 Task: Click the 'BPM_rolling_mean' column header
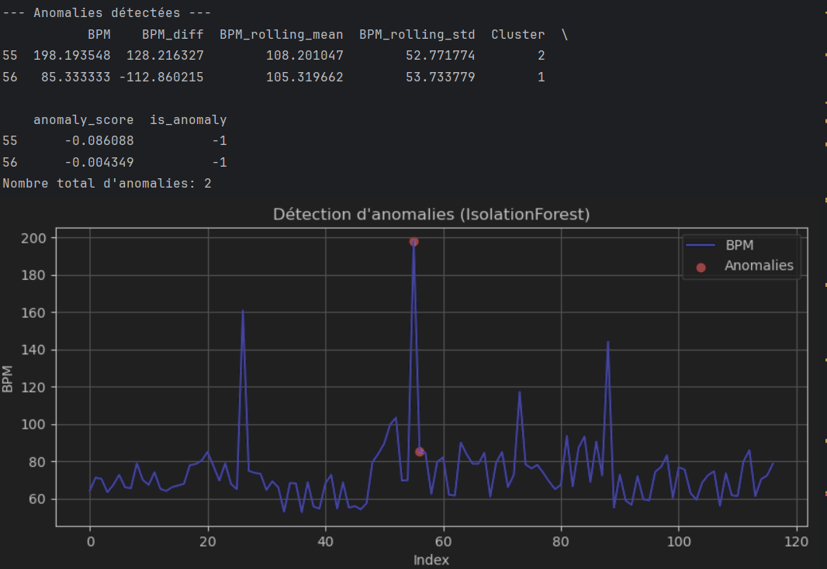pos(281,35)
